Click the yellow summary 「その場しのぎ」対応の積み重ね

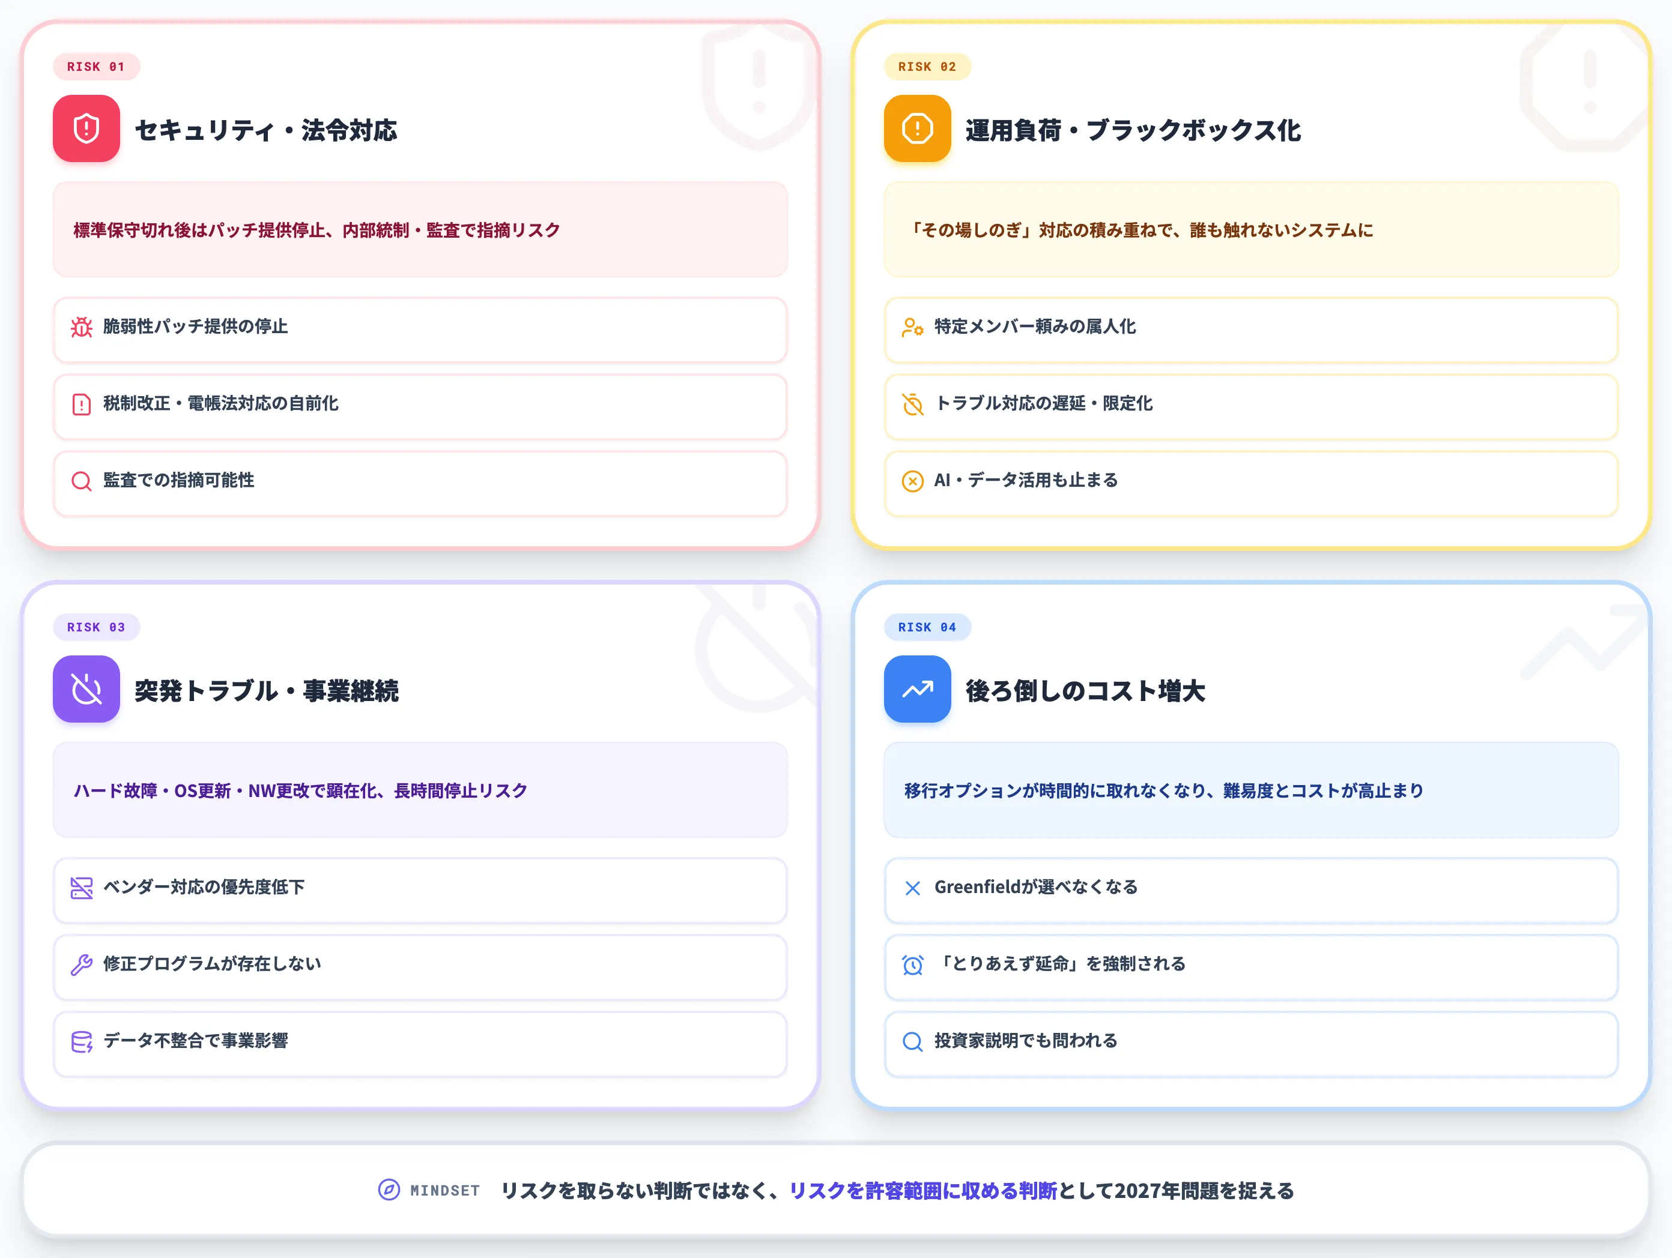(x=1251, y=230)
